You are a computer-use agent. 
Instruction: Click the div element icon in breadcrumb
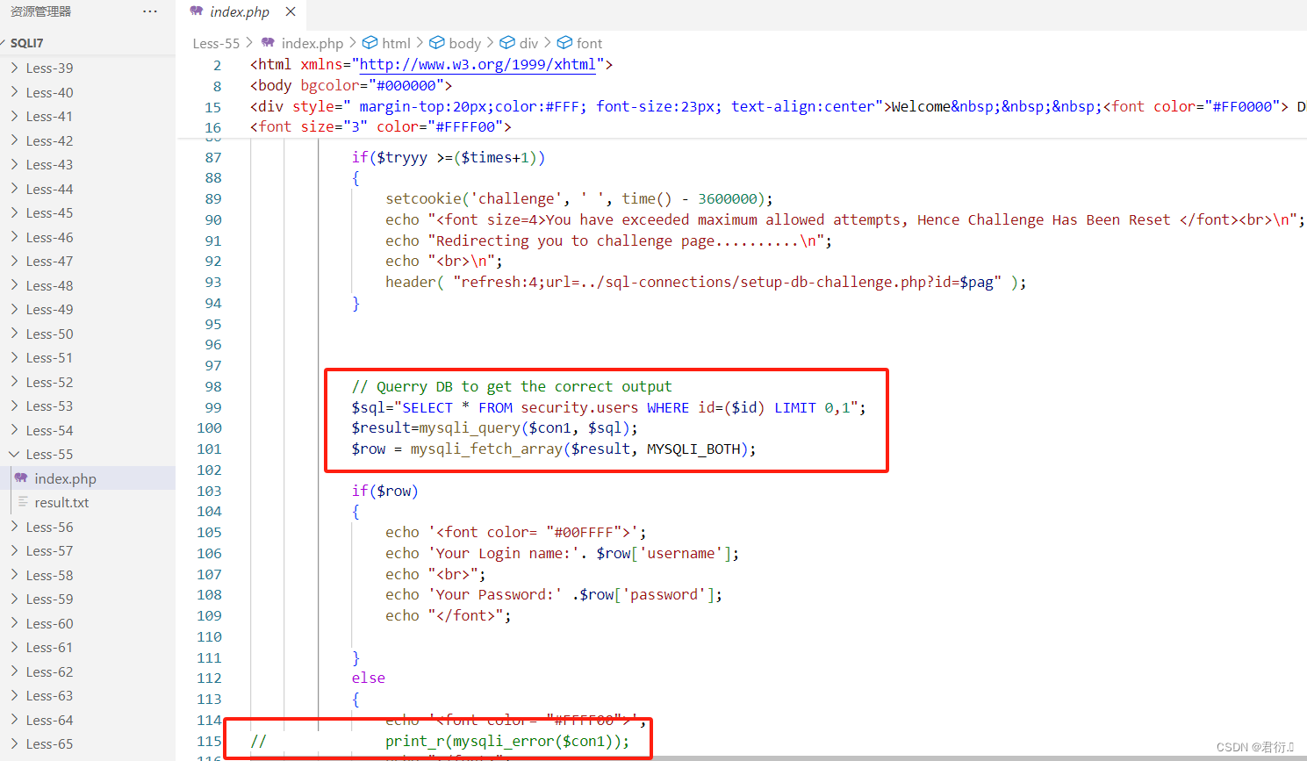507,42
